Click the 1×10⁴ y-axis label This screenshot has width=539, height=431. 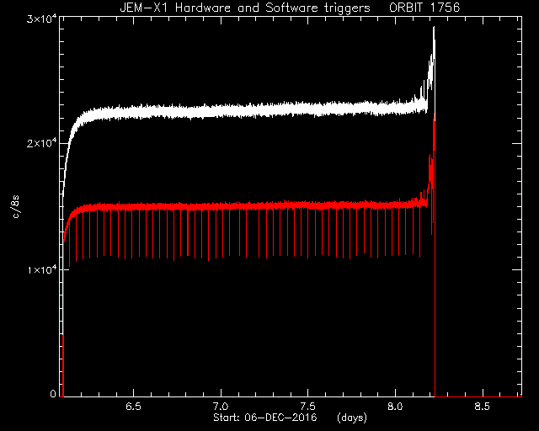pyautogui.click(x=41, y=269)
